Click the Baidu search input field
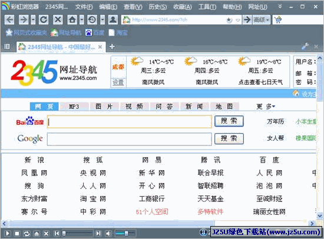The image size is (324, 239). click(x=130, y=122)
